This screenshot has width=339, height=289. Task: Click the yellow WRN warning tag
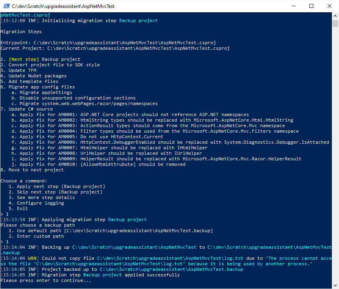coord(33,258)
